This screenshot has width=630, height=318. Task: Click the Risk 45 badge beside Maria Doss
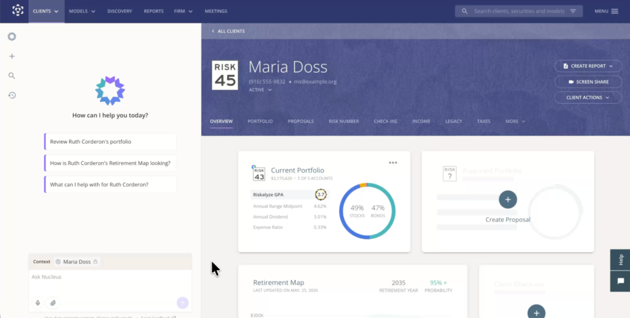pos(225,75)
